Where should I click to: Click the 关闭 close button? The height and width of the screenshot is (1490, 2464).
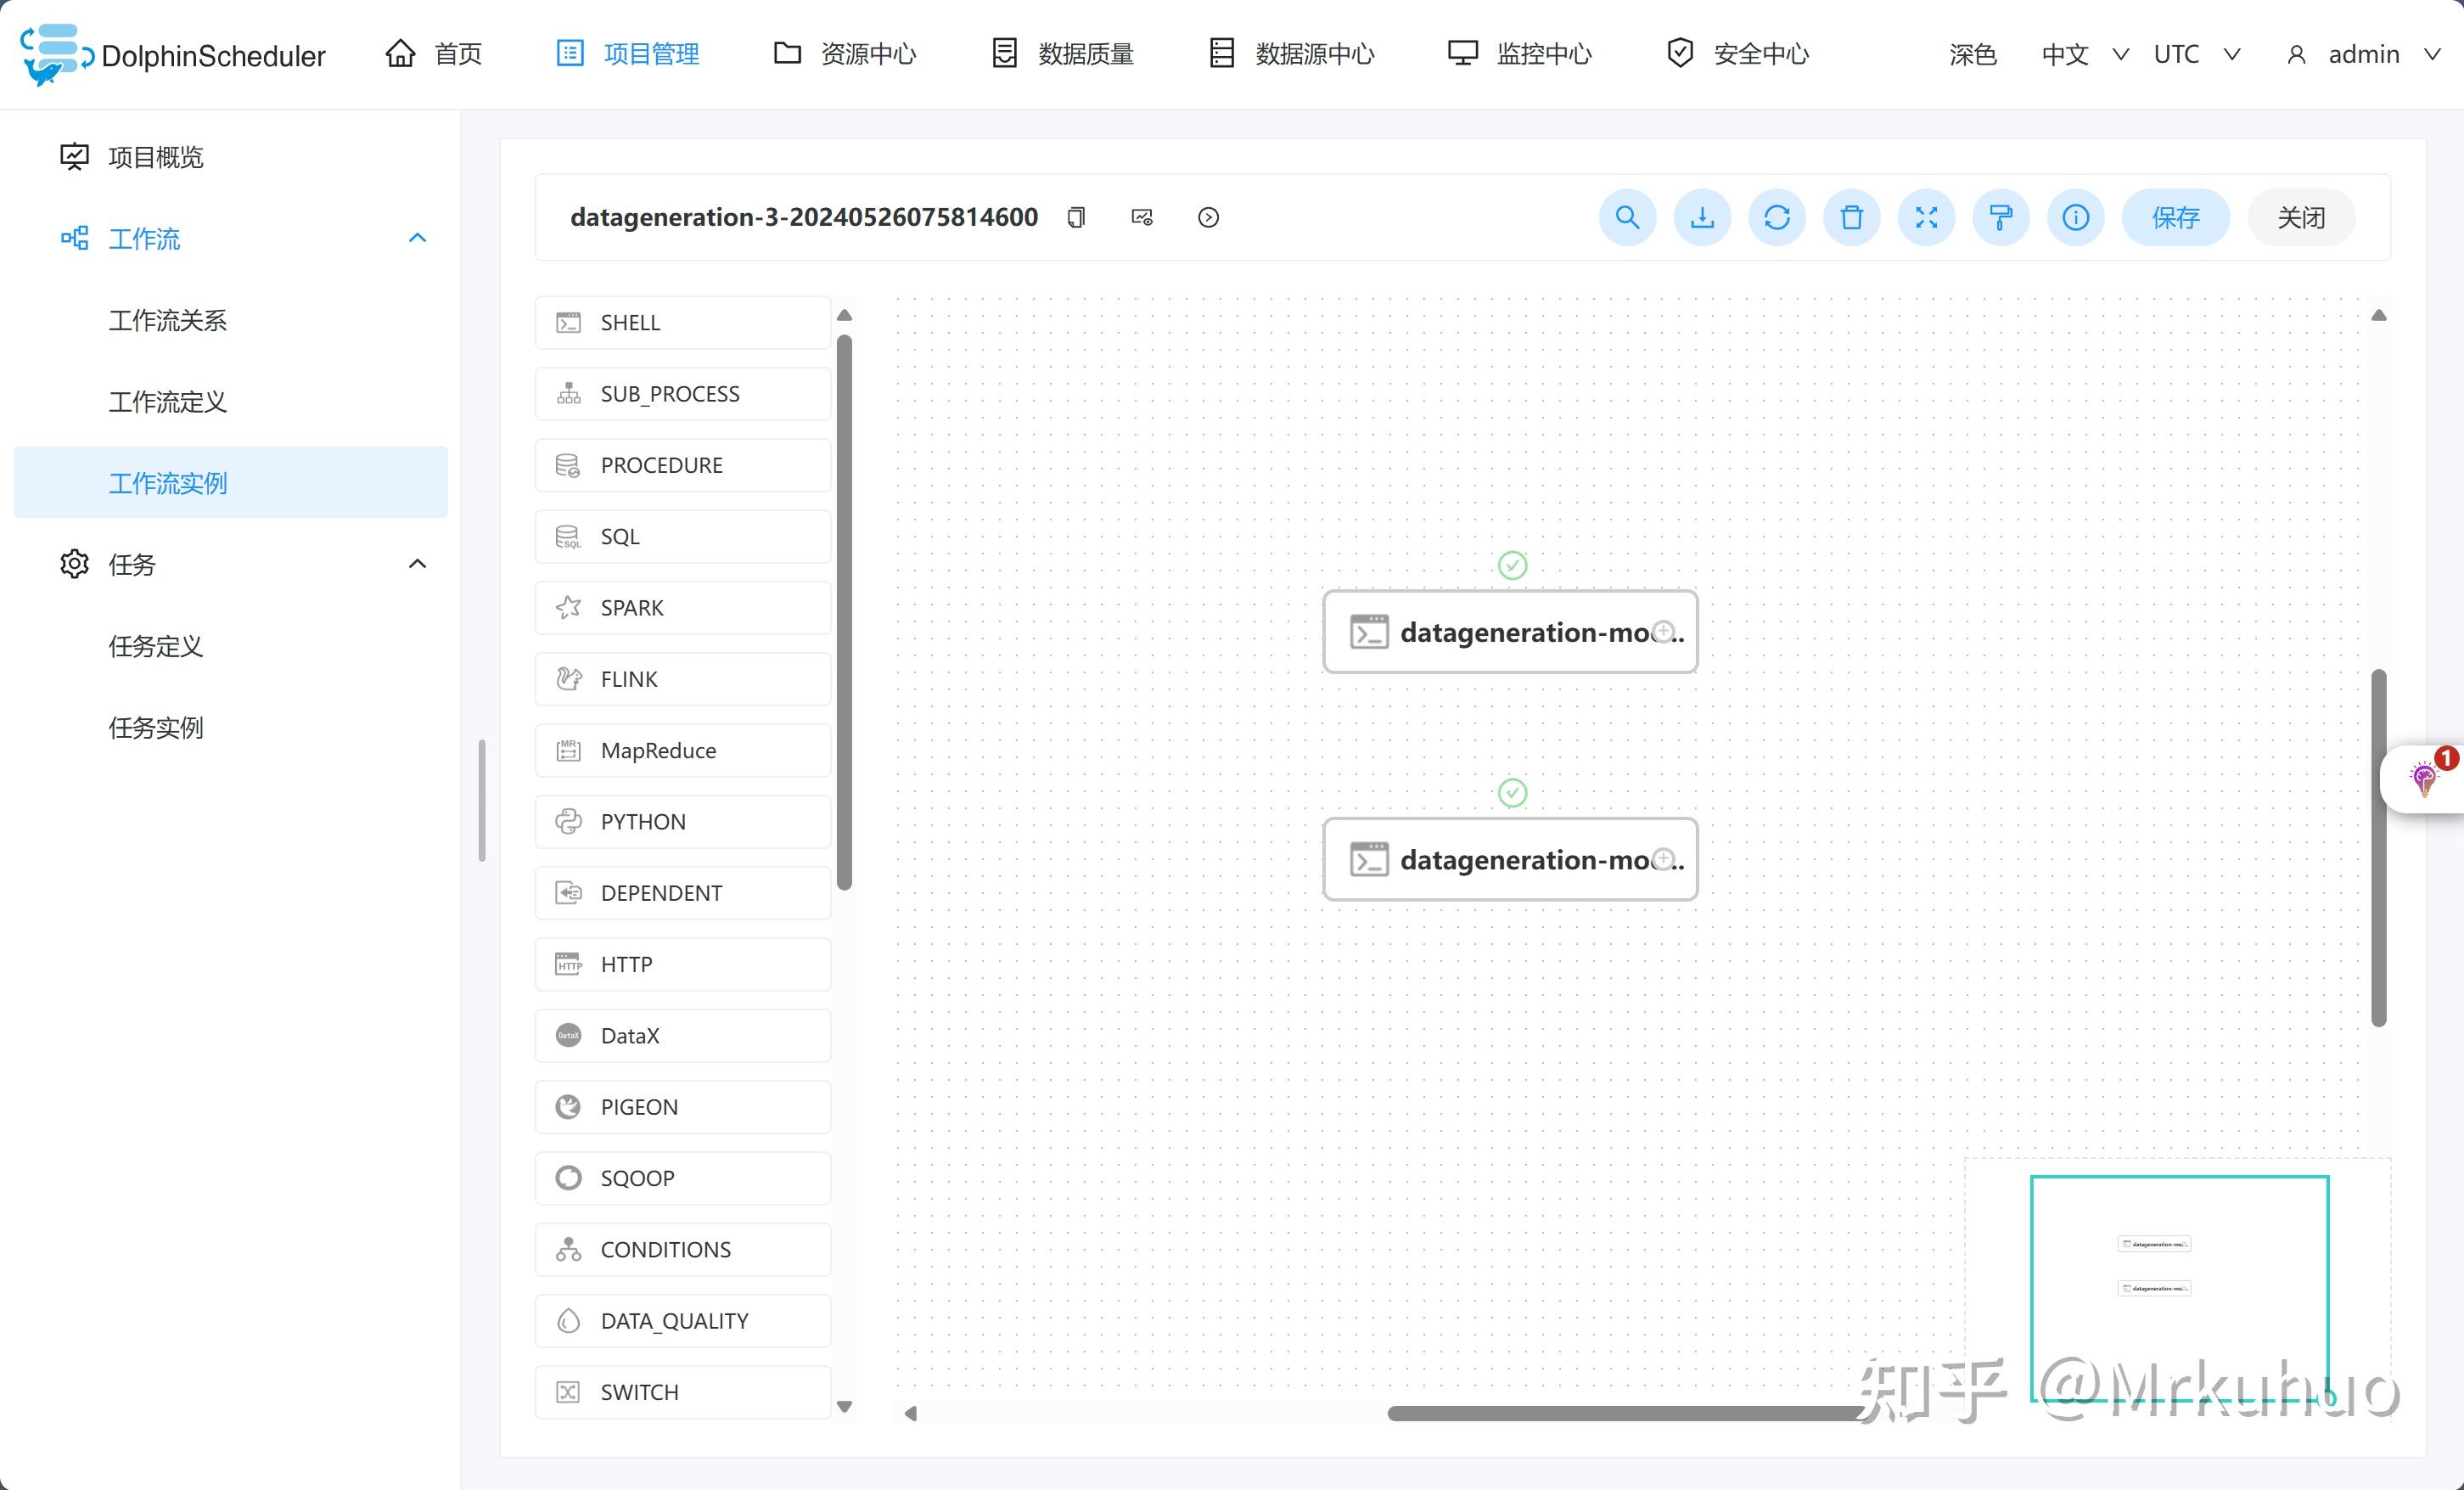[x=2300, y=217]
